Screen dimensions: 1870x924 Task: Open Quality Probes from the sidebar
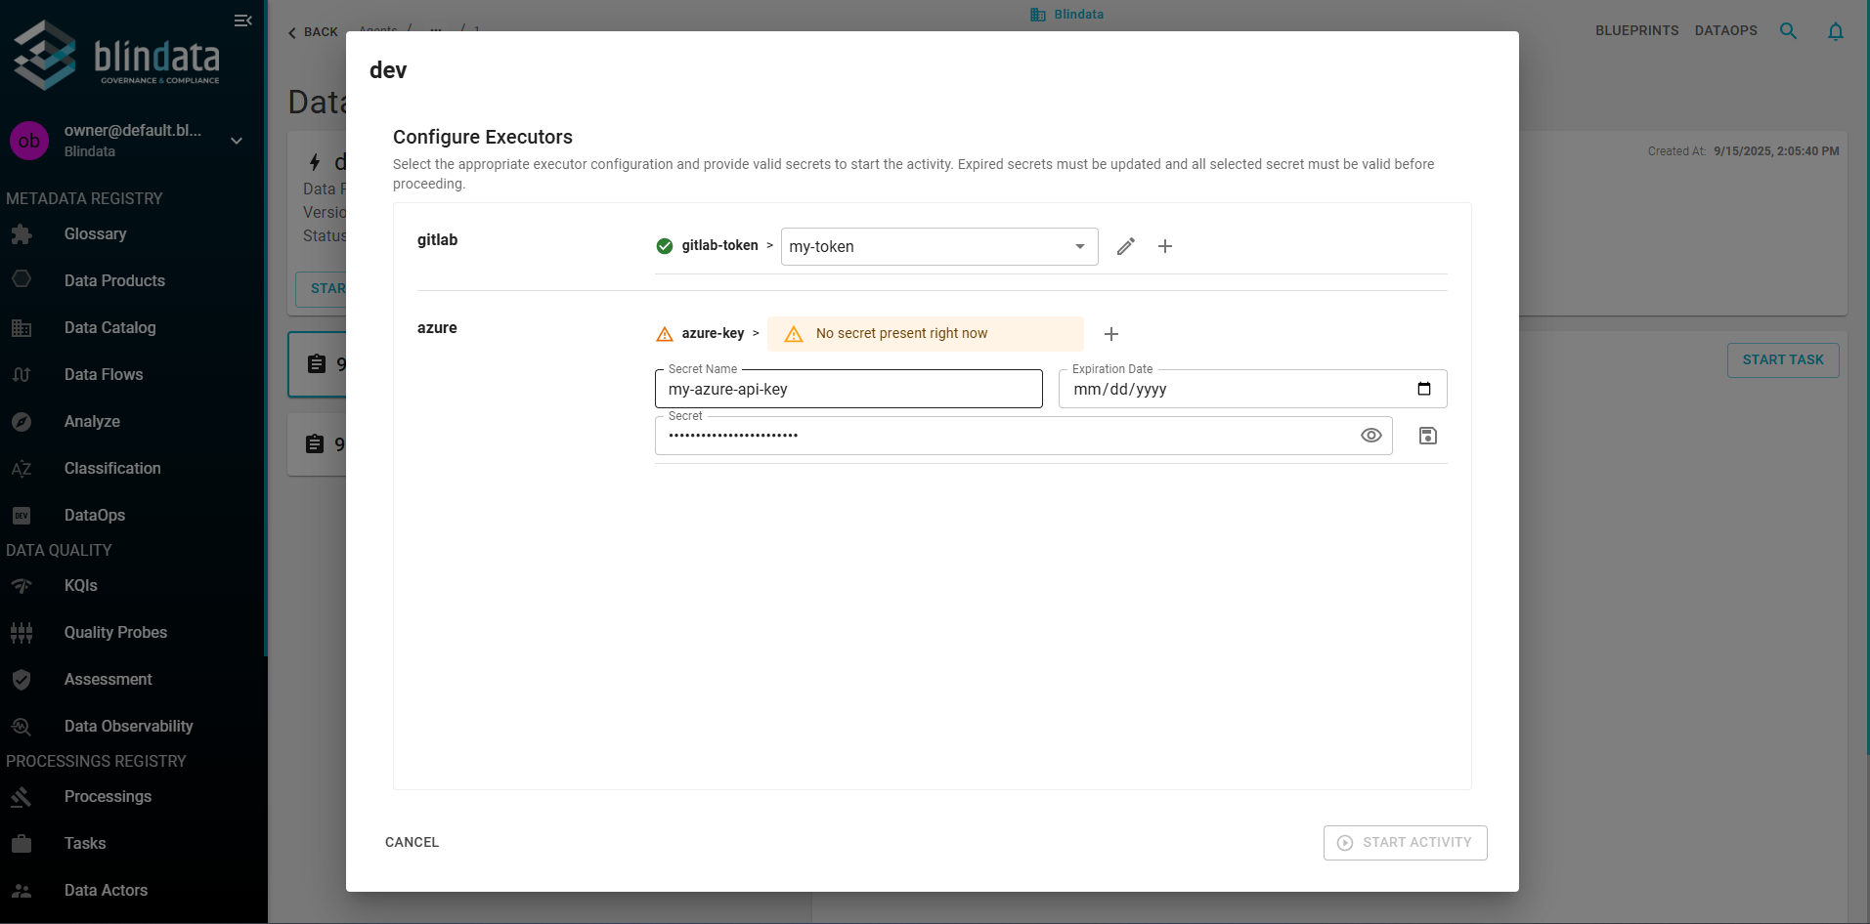pyautogui.click(x=115, y=633)
